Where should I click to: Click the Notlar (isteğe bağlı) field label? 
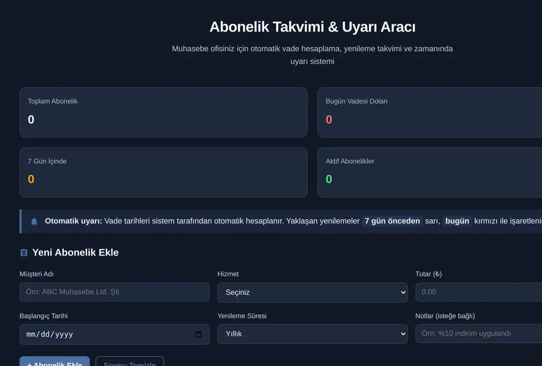[x=445, y=316]
